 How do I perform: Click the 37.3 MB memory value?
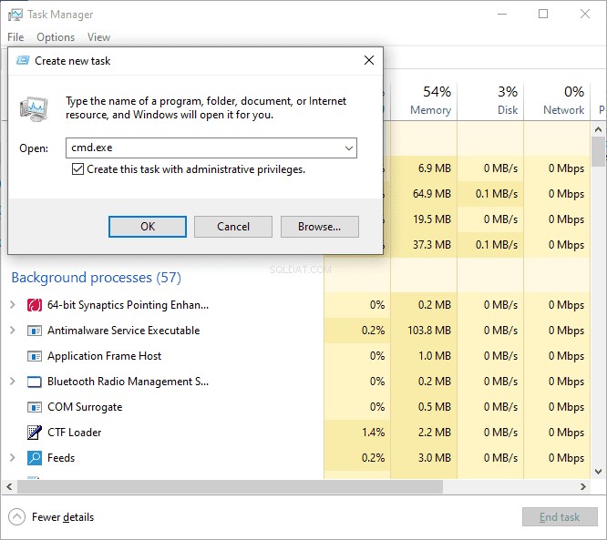(432, 245)
